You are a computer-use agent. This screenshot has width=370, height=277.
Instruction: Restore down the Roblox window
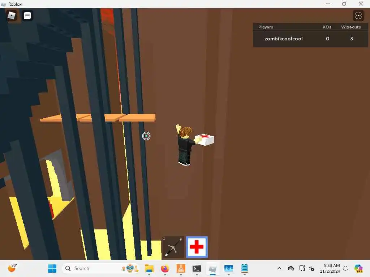click(x=344, y=4)
